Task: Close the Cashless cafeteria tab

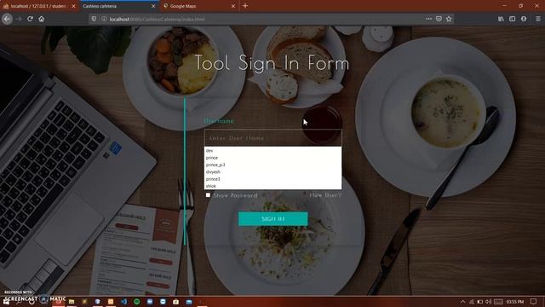Action: pyautogui.click(x=153, y=6)
